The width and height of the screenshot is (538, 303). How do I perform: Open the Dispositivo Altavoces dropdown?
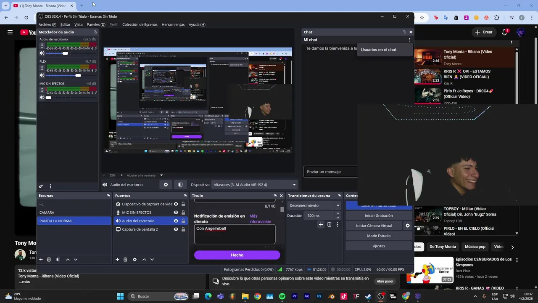(x=255, y=185)
